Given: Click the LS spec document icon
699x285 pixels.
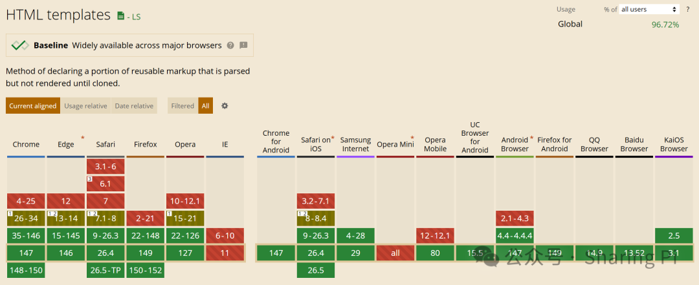Looking at the screenshot, I should pyautogui.click(x=121, y=16).
